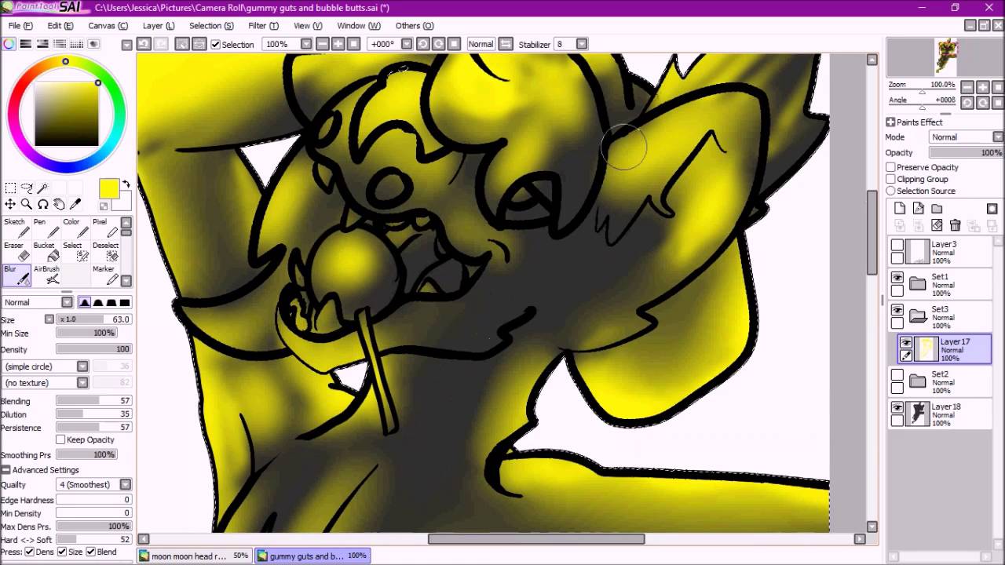Toggle Keep Opacity checkbox
Viewport: 1005px width, 565px height.
[60, 439]
